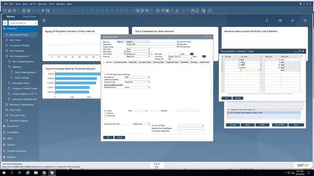Click the Print toolbar icon

[10, 11]
